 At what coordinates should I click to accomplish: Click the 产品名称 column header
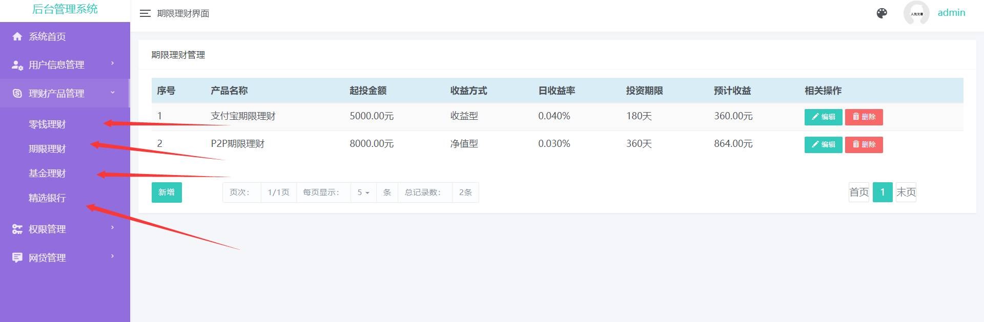(229, 91)
